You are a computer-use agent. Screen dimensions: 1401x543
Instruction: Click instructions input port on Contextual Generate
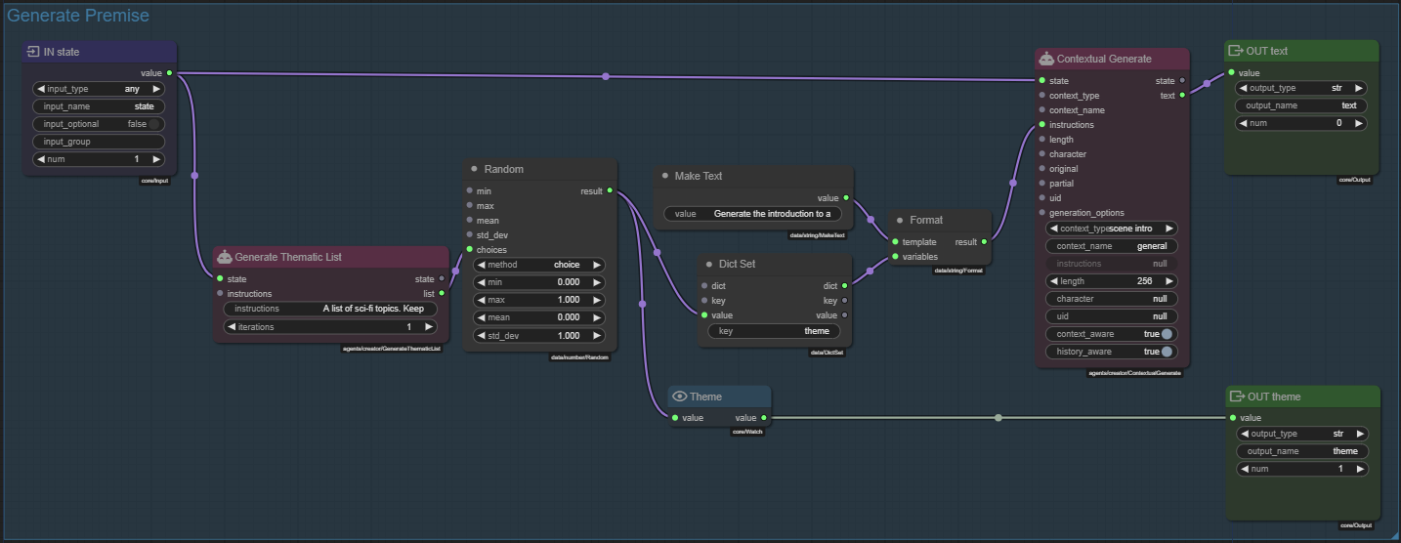click(1041, 124)
